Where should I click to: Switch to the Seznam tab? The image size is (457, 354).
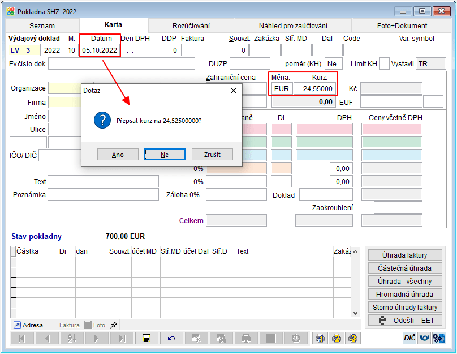[x=42, y=25]
